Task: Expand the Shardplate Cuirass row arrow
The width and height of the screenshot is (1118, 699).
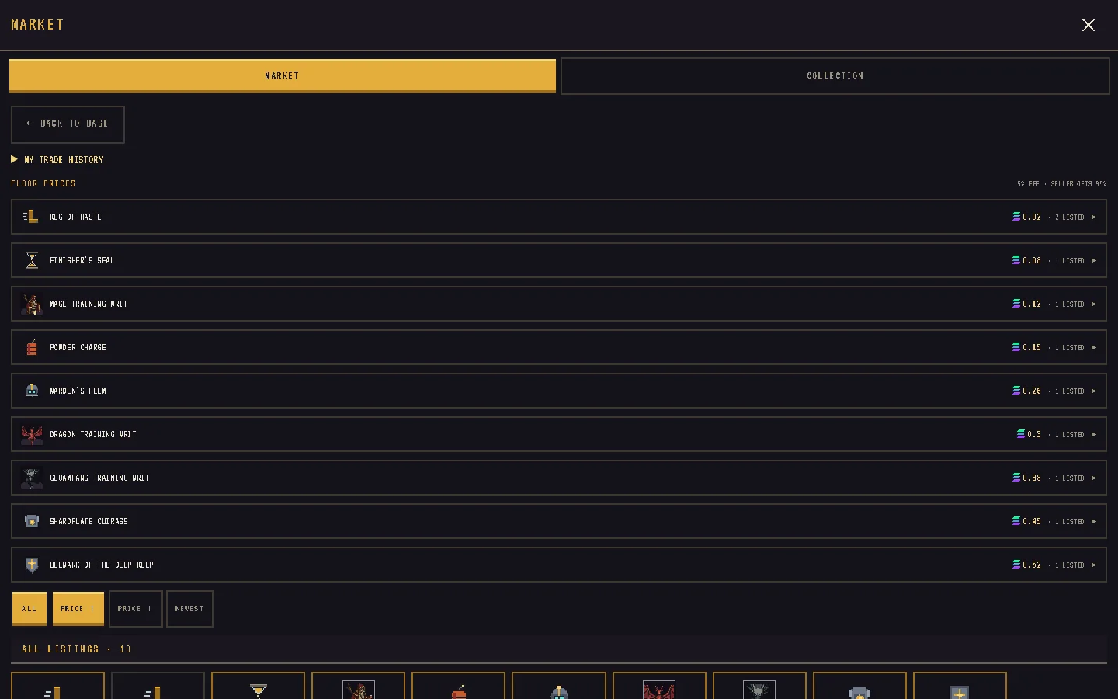Action: click(x=1094, y=521)
